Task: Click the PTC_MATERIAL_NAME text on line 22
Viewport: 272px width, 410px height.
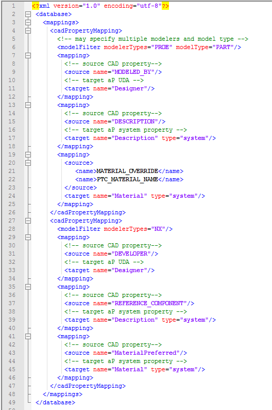Action: 127,179
